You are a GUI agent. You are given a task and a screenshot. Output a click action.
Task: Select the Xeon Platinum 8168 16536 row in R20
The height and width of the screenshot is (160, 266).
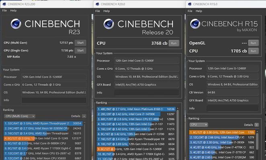pos(136,109)
